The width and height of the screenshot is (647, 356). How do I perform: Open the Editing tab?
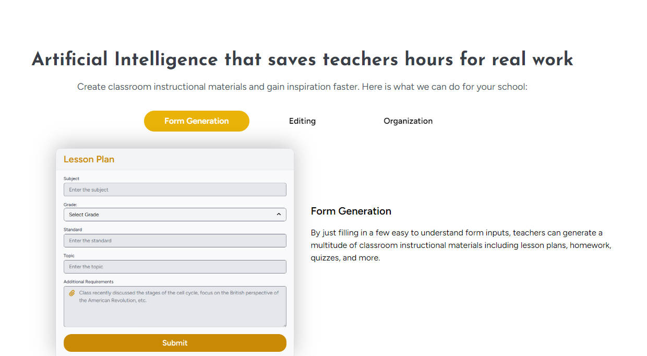click(x=302, y=121)
